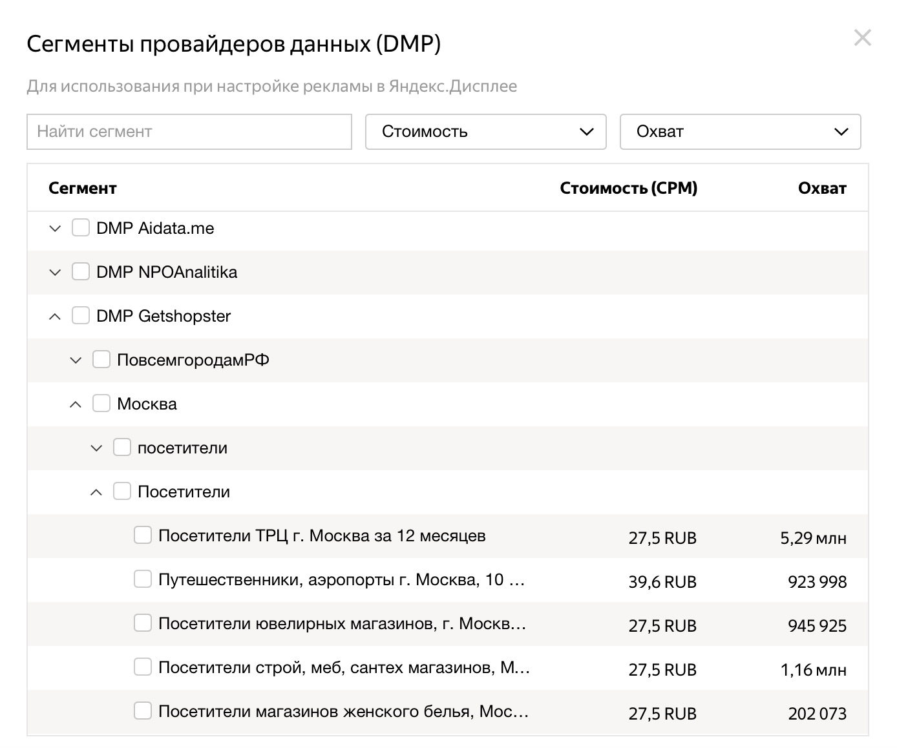Collapse the Москва subgroup
Image resolution: width=897 pixels, height=748 pixels.
point(76,404)
